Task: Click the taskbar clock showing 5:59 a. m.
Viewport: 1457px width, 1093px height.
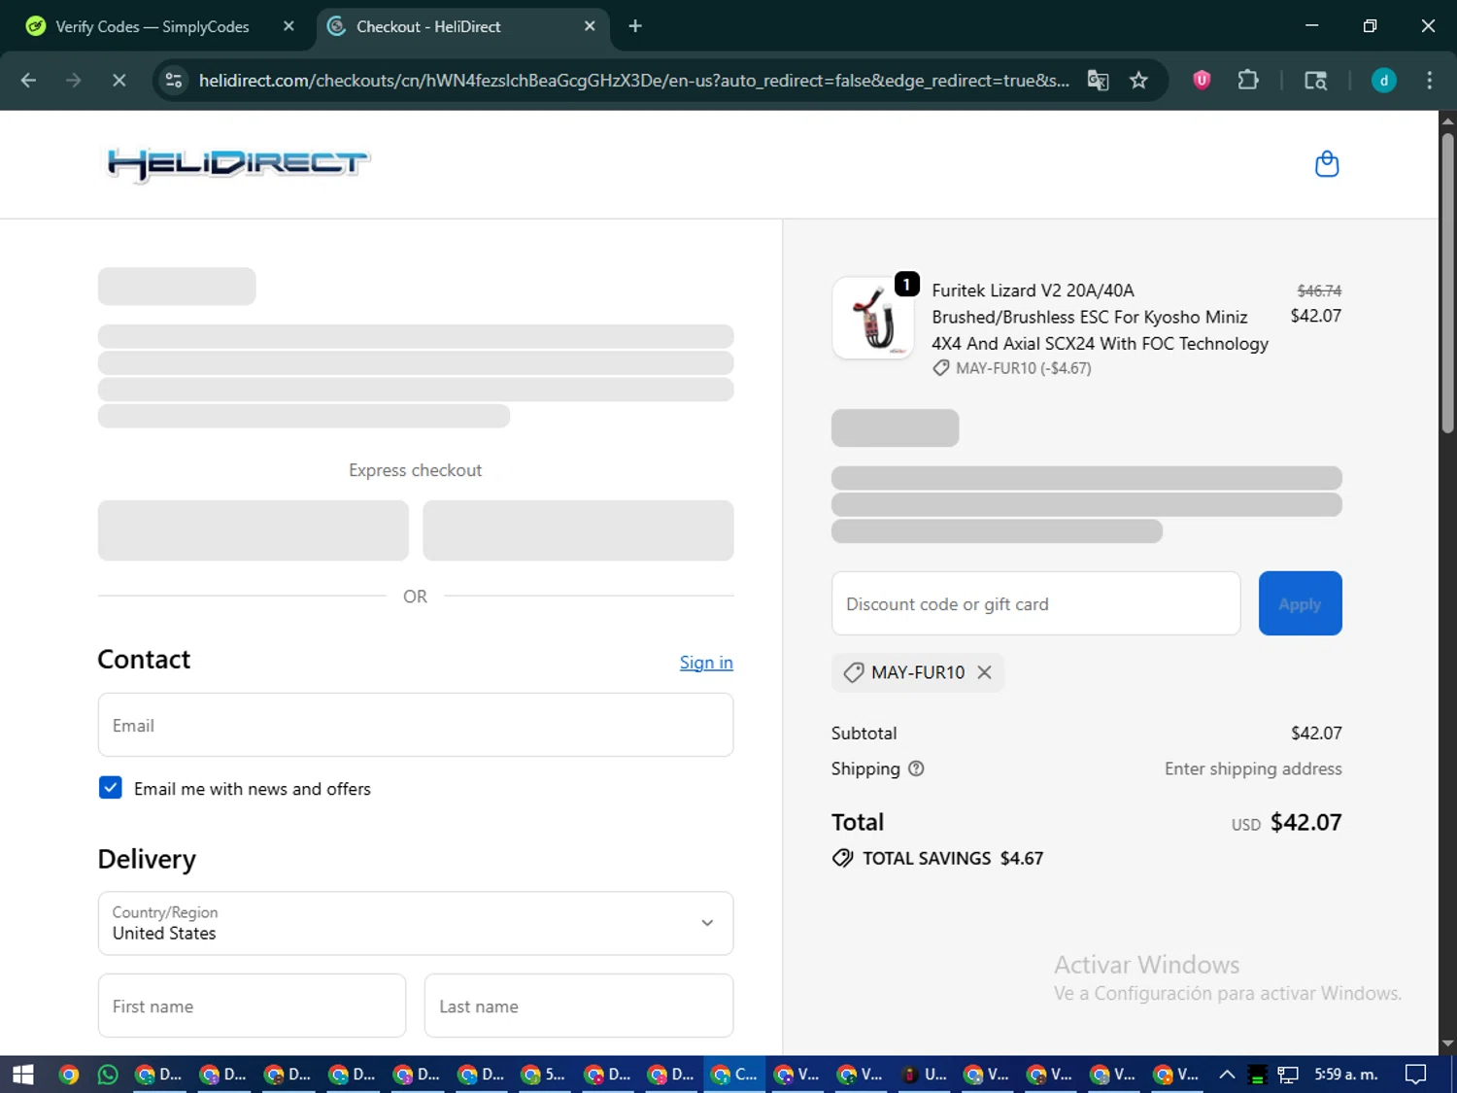Action: [1345, 1075]
